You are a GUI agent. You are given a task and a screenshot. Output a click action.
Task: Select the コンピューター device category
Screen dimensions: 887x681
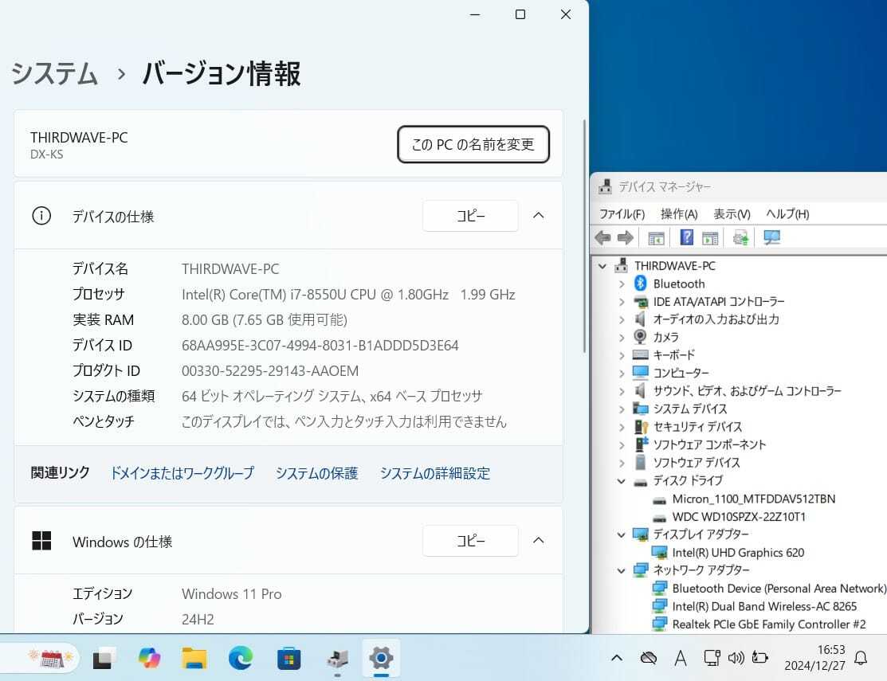[681, 373]
